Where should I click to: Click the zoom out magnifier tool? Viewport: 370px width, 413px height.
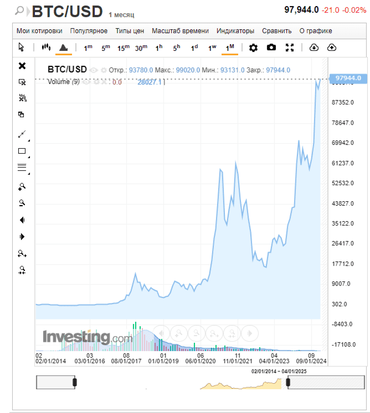coord(22,203)
